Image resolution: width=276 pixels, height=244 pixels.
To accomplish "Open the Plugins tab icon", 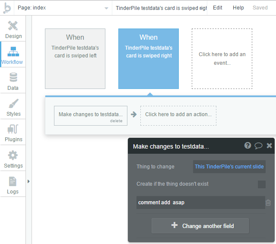I will [x=13, y=129].
